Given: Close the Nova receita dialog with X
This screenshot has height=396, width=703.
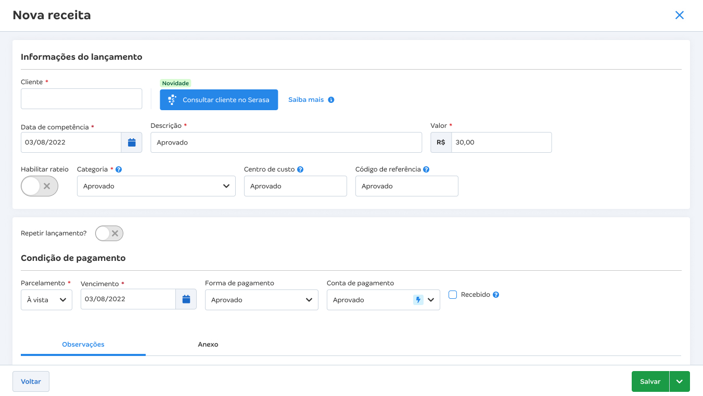Looking at the screenshot, I should (679, 15).
